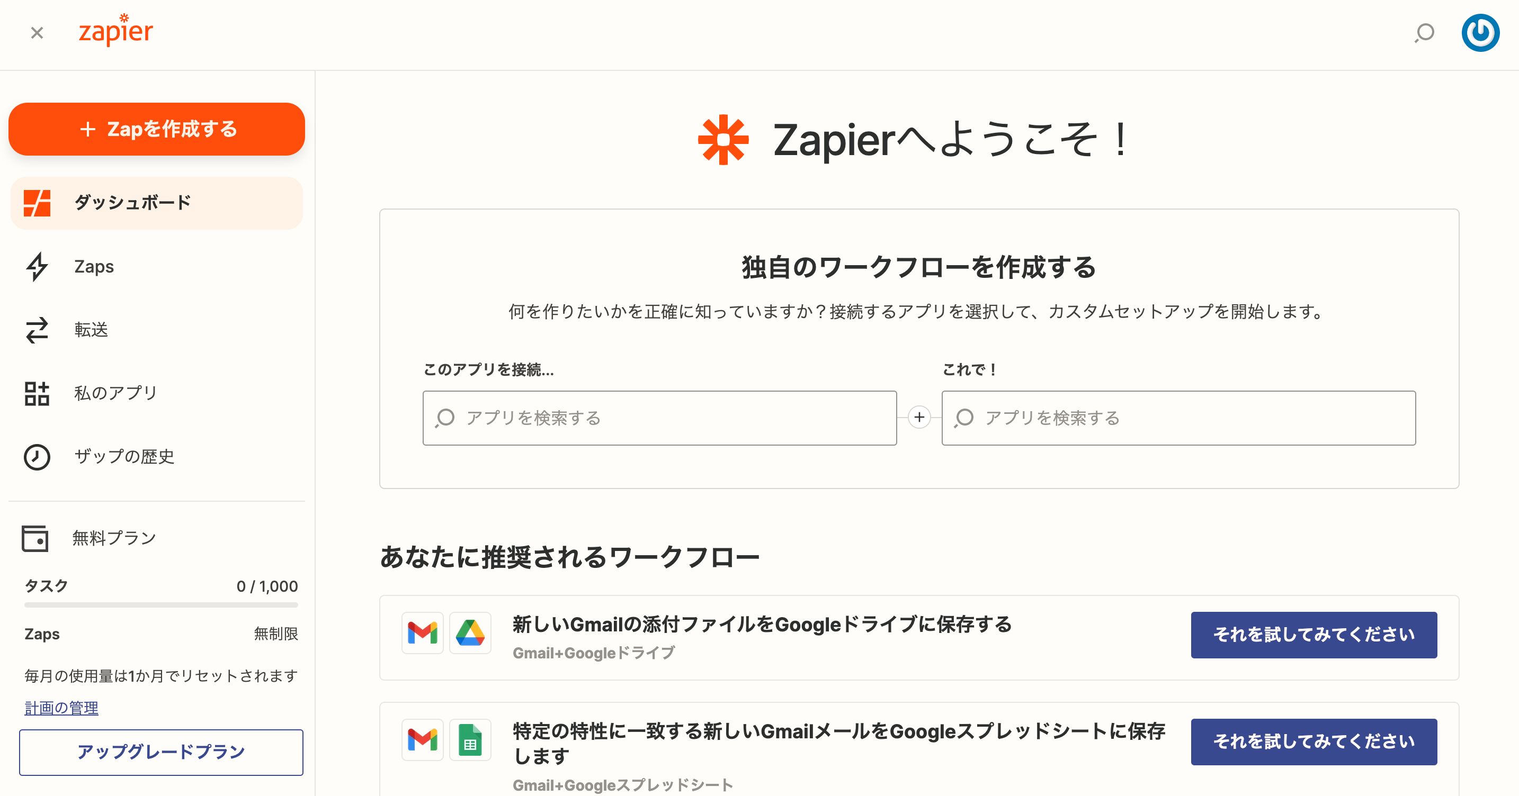Click the plus connector between app fields
Screen dimensions: 1519x796
pos(919,417)
